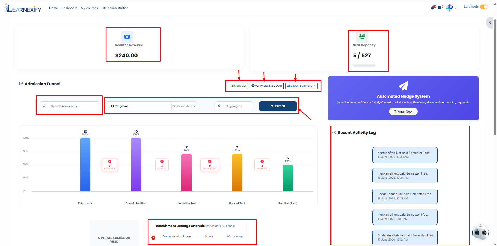Click the Seat Capacity people icon
497x246 pixels.
pyautogui.click(x=362, y=37)
